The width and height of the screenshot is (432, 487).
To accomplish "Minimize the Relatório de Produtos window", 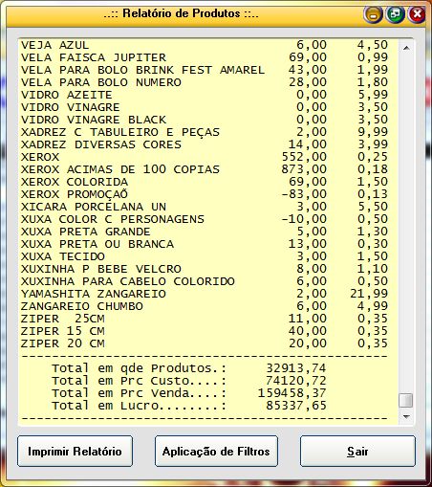I will pyautogui.click(x=373, y=14).
